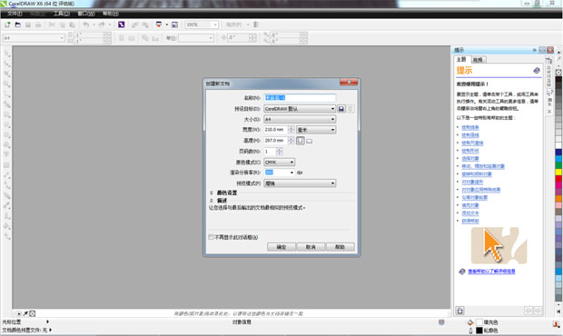This screenshot has height=336, width=563.
Task: Select the Crop tool in toolbox
Action: coord(7,74)
